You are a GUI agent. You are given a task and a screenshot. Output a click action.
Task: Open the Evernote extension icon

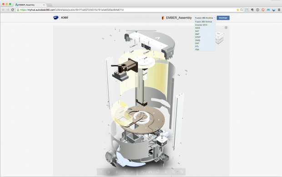coord(252,10)
